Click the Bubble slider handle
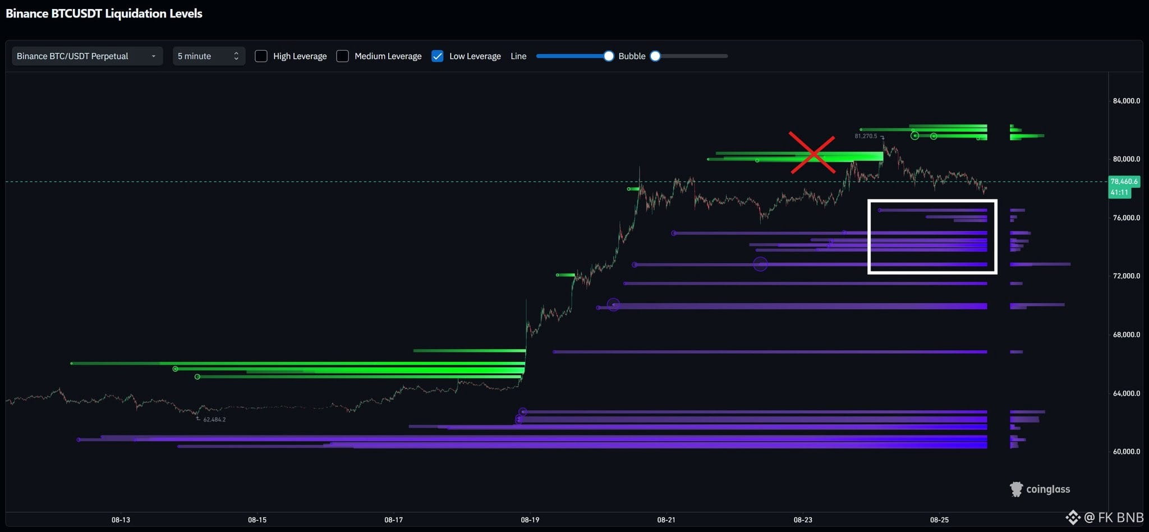 point(655,56)
